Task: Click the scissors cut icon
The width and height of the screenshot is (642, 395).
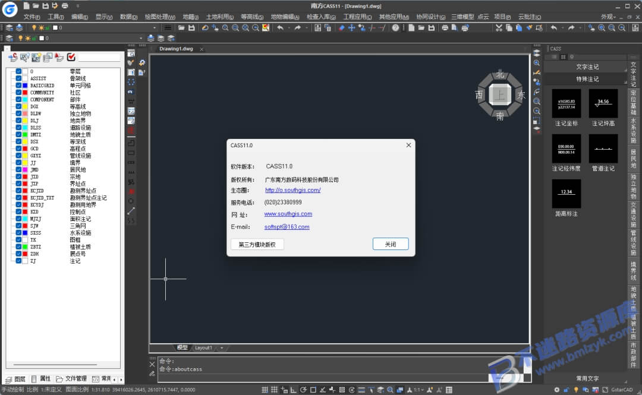Action: [x=499, y=28]
